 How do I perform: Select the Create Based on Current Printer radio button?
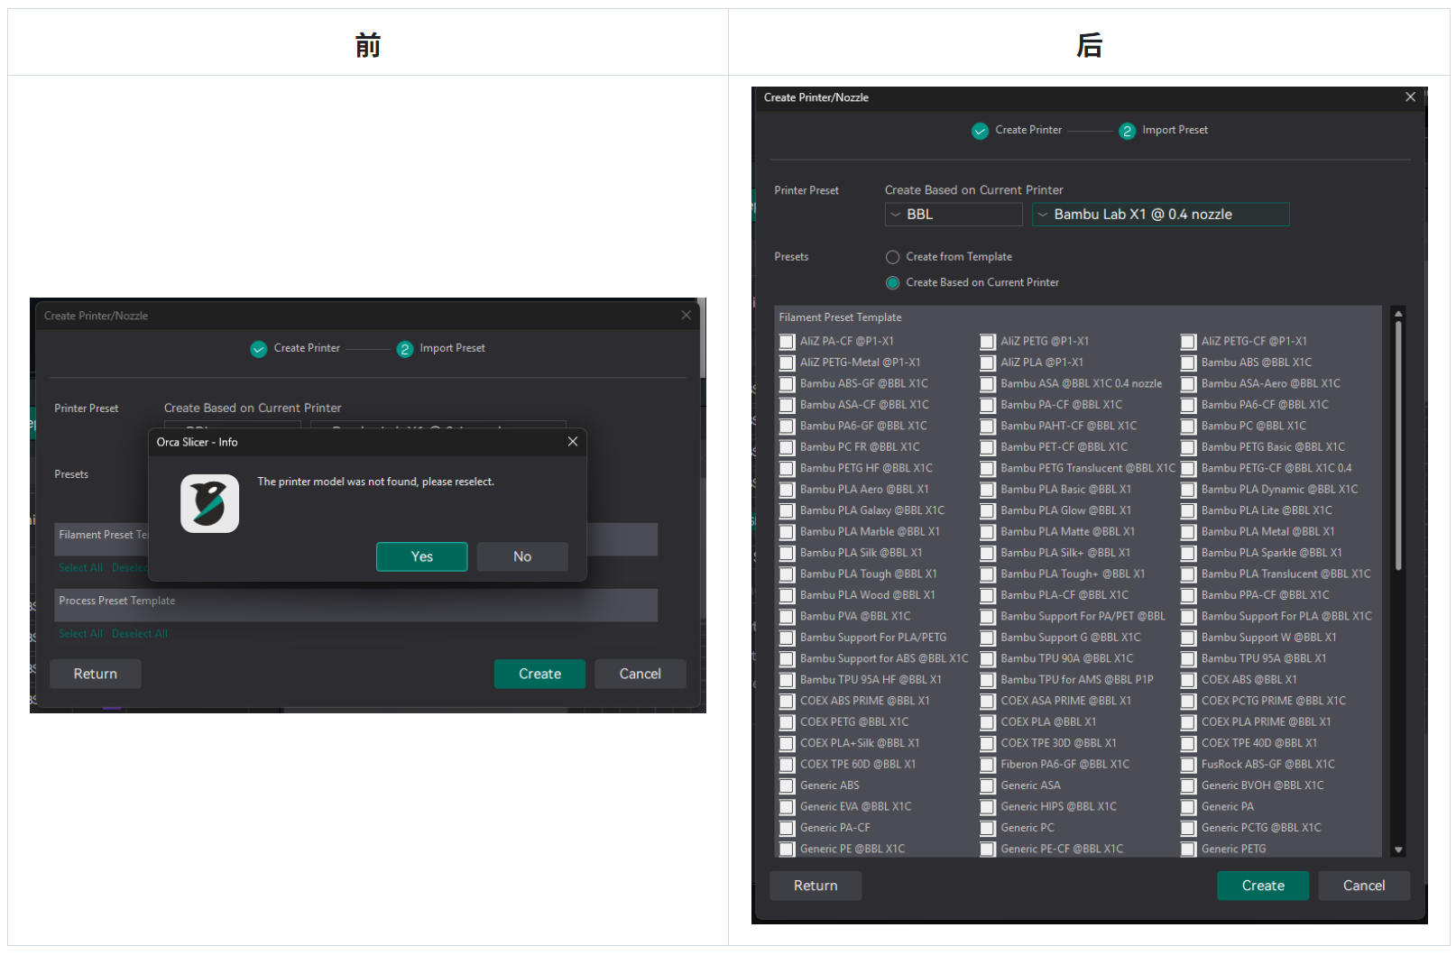pos(893,283)
